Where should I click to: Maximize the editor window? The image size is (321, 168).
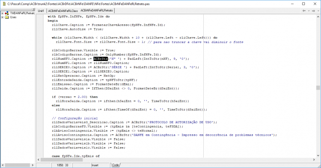coord(303,4)
